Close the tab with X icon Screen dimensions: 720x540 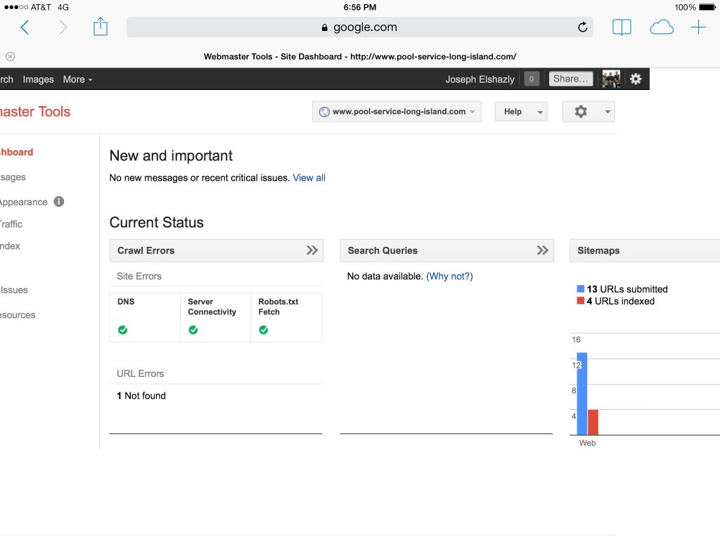[x=10, y=56]
